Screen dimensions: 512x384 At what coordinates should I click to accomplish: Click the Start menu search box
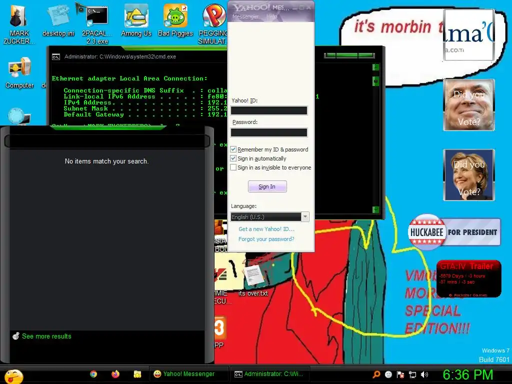point(107,141)
